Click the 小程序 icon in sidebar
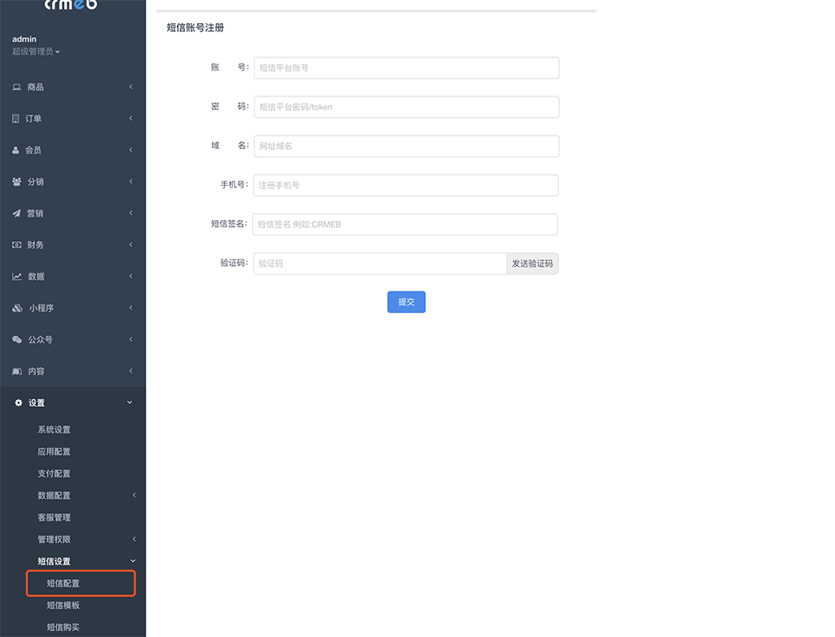The width and height of the screenshot is (835, 637). 17,308
